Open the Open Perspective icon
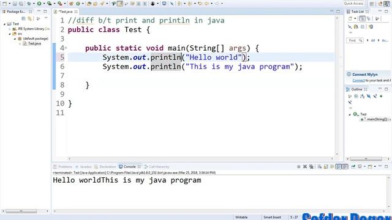 click(x=372, y=4)
